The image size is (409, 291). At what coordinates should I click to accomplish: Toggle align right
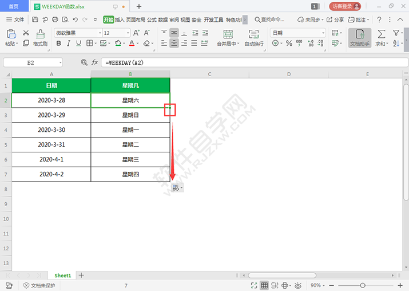coord(184,43)
